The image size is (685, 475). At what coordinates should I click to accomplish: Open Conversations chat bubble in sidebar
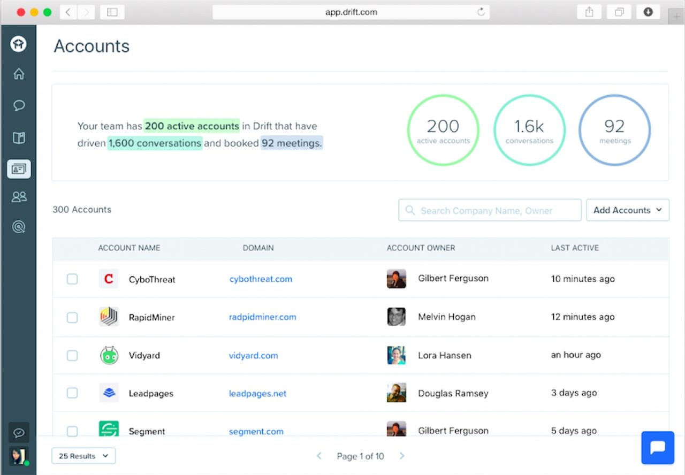click(19, 105)
